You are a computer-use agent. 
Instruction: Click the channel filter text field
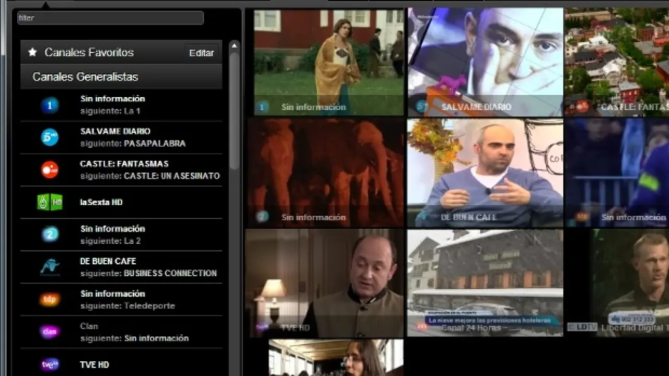click(110, 18)
